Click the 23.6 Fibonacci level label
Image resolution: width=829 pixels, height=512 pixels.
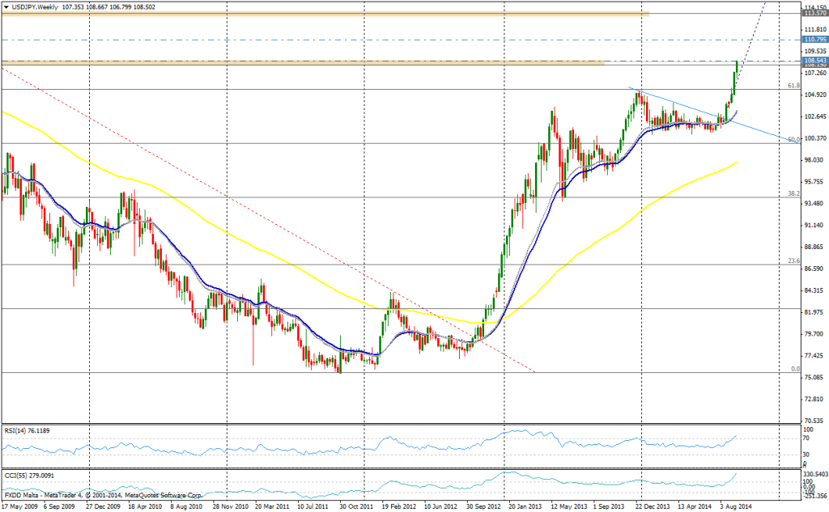pos(793,260)
